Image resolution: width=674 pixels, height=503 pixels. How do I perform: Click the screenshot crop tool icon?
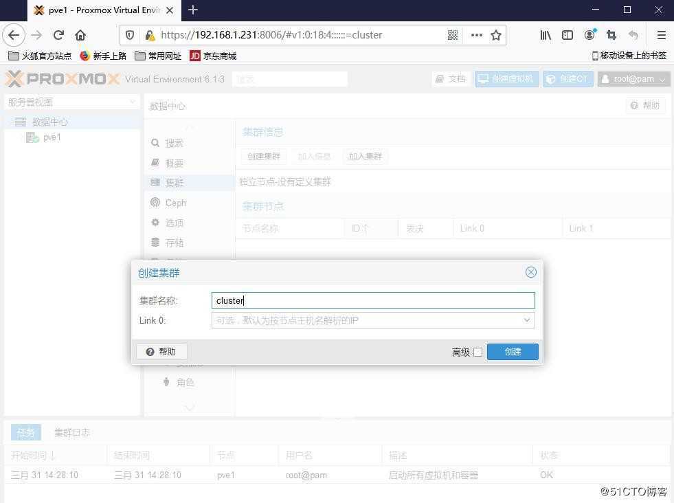pos(611,35)
